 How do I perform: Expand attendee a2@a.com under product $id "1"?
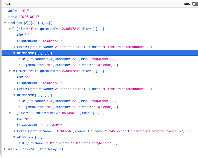pos(19,65)
